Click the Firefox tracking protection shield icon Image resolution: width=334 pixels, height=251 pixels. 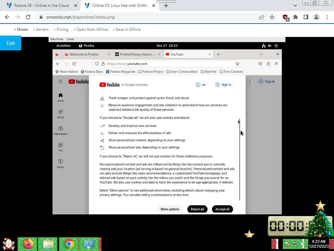coord(97,64)
